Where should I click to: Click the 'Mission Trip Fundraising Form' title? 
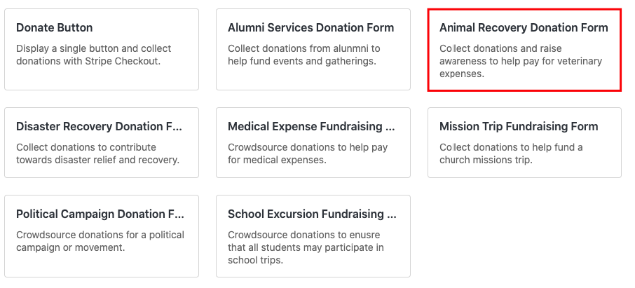(519, 127)
